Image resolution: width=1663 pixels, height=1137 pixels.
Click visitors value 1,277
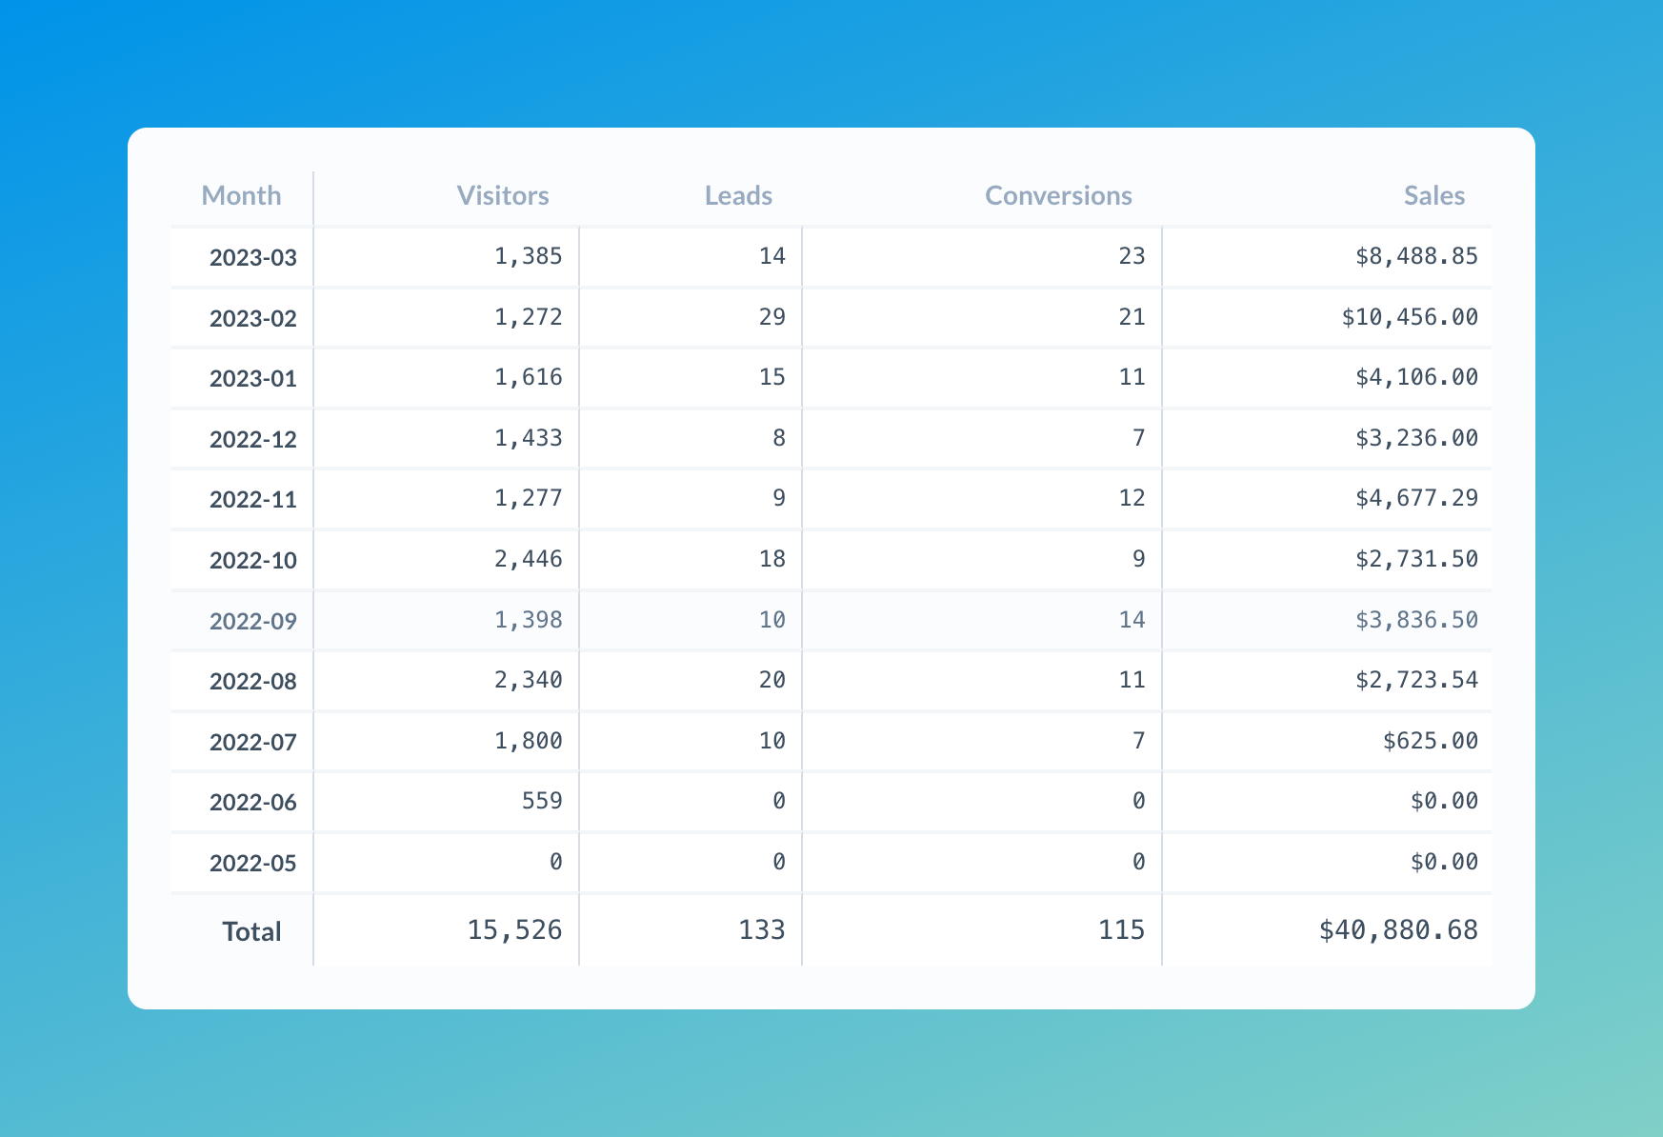click(x=529, y=498)
